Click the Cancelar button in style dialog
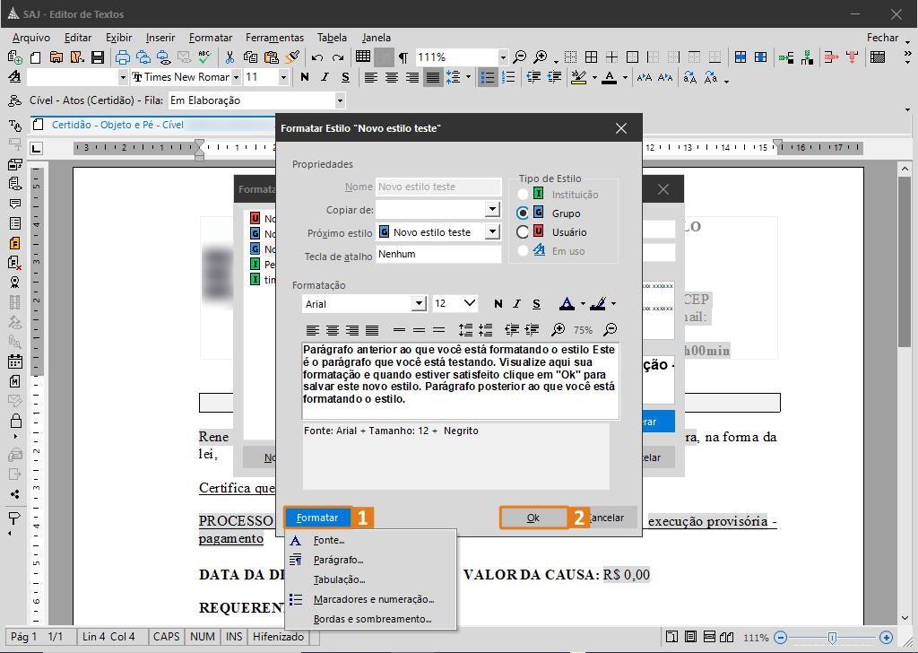 tap(607, 518)
